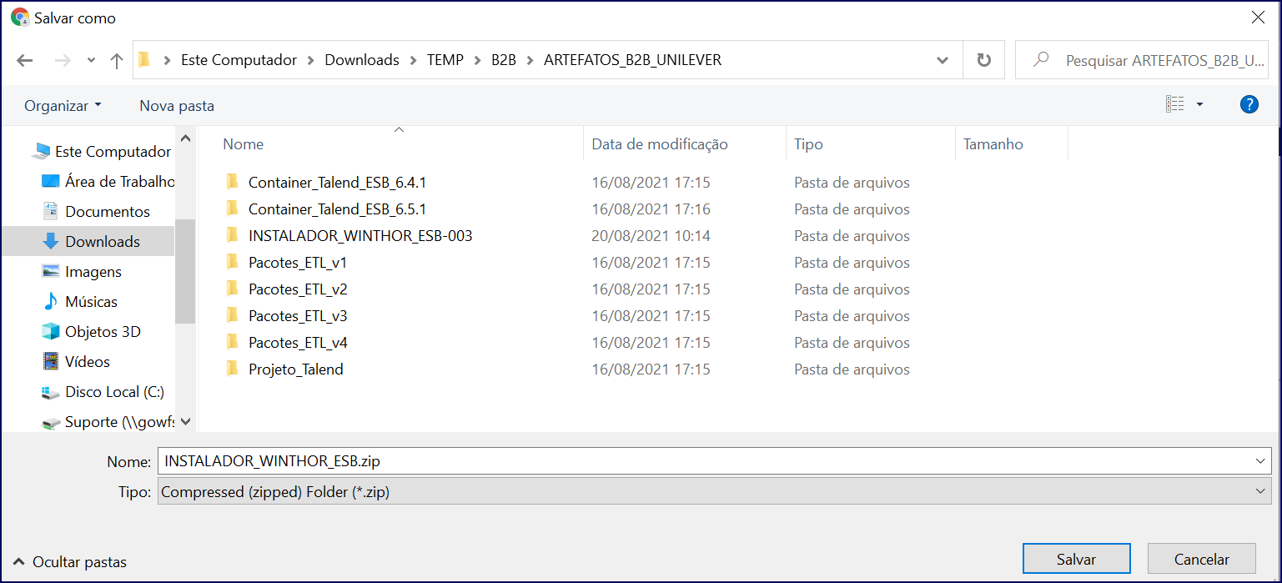Image resolution: width=1282 pixels, height=583 pixels.
Task: Select the Pacotes_ETL_v4 folder
Action: click(298, 343)
